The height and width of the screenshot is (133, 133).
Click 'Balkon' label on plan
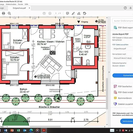click(x=23, y=89)
